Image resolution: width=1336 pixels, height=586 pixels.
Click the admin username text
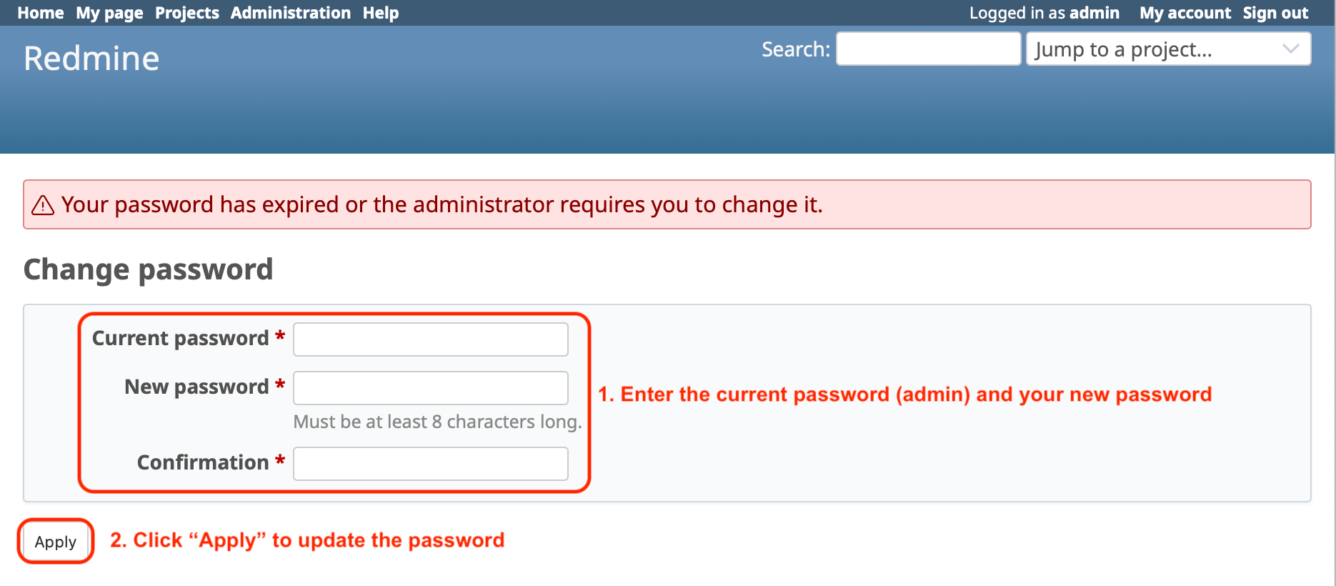(1095, 12)
